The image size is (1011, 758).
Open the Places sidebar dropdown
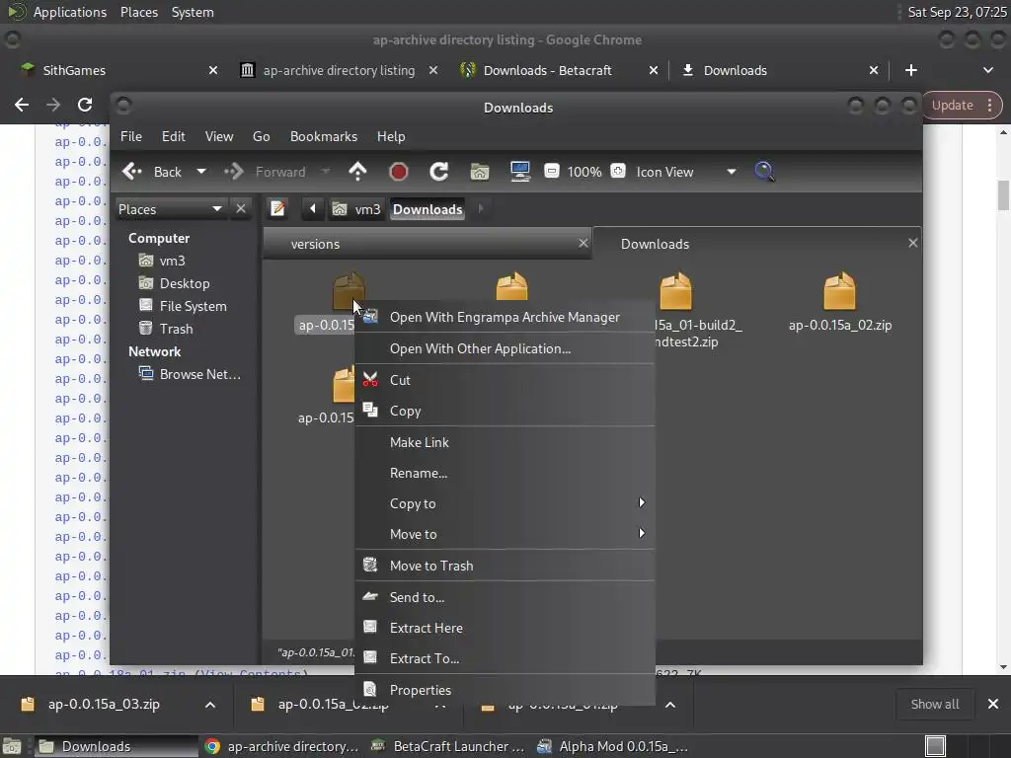[171, 209]
